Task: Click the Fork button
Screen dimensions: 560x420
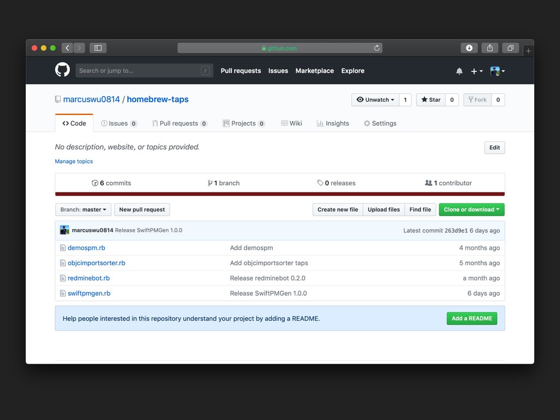Action: [x=477, y=100]
